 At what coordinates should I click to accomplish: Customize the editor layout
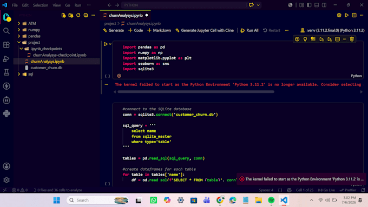(301, 5)
